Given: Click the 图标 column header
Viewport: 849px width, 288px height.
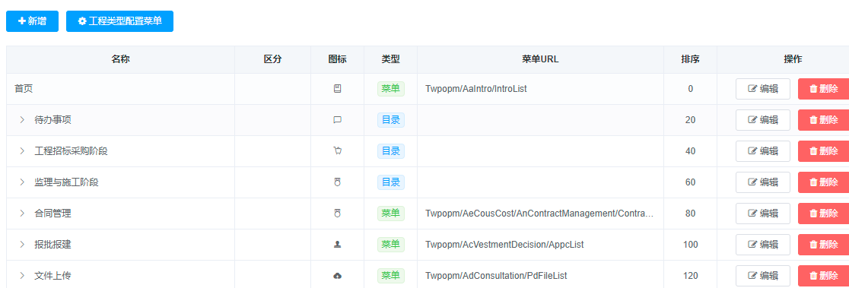Looking at the screenshot, I should pos(337,59).
